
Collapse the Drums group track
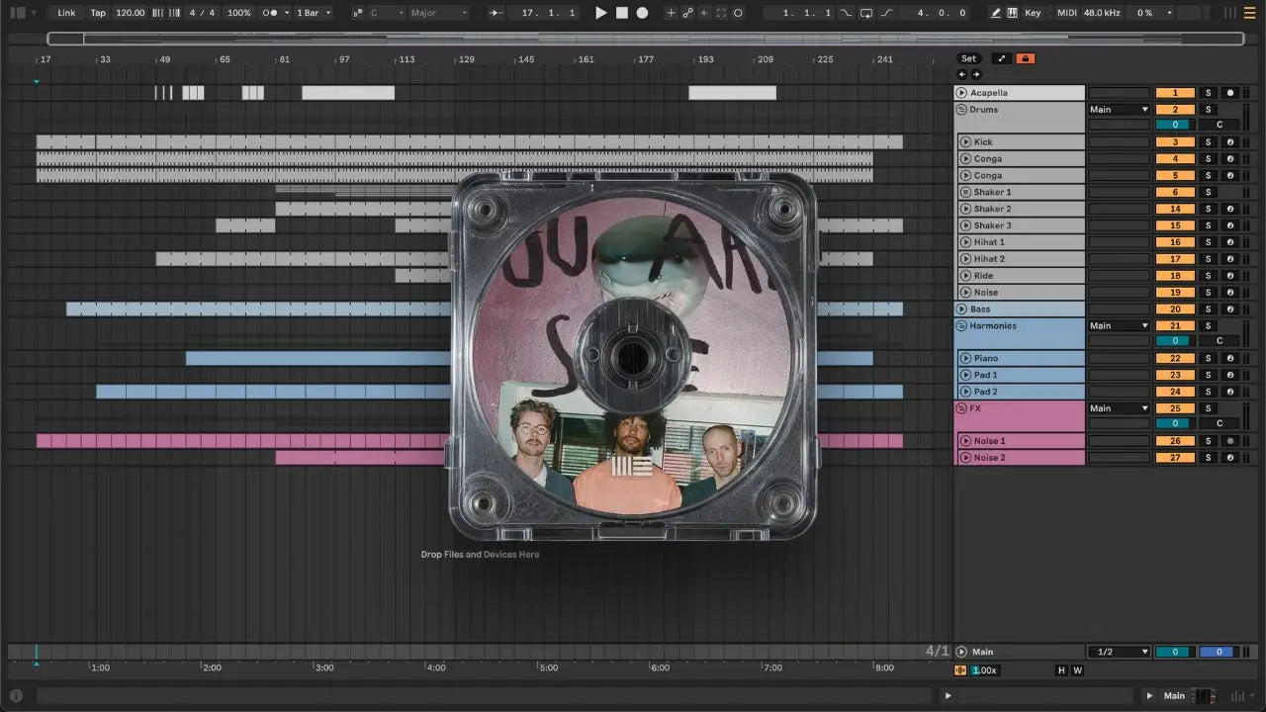pos(961,110)
